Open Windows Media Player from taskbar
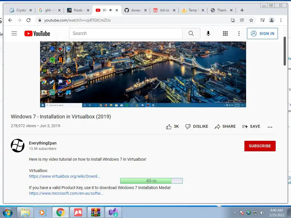Viewport: 291px width, 218px height. (43, 212)
